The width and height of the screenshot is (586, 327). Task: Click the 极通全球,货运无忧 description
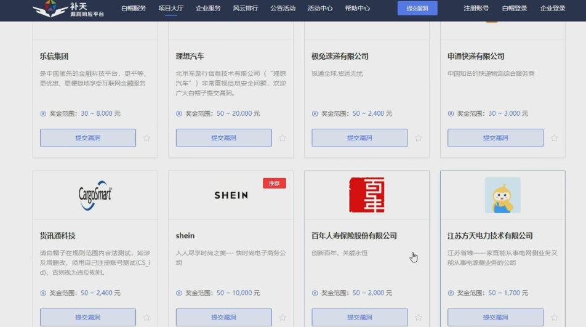[x=337, y=74]
